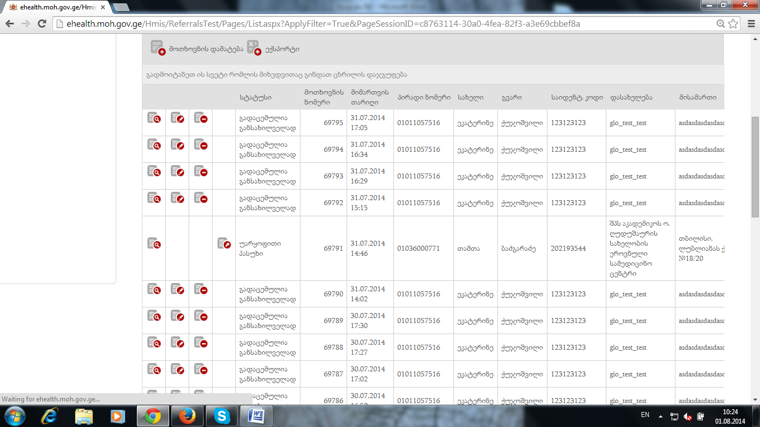Reload the page with Chrome's refresh button

[42, 24]
